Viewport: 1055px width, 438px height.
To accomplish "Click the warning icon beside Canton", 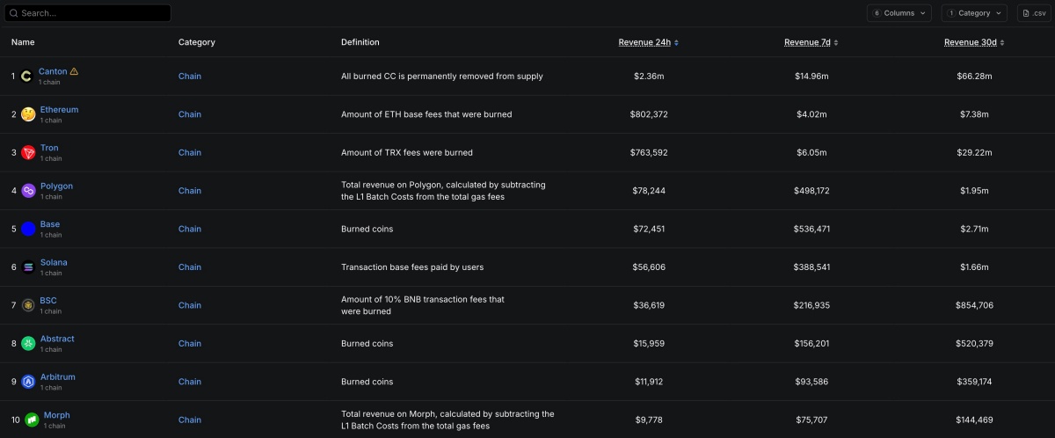I will tap(74, 71).
